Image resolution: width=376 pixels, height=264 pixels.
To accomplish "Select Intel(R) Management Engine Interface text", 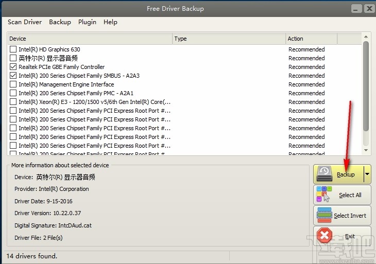I will point(66,84).
